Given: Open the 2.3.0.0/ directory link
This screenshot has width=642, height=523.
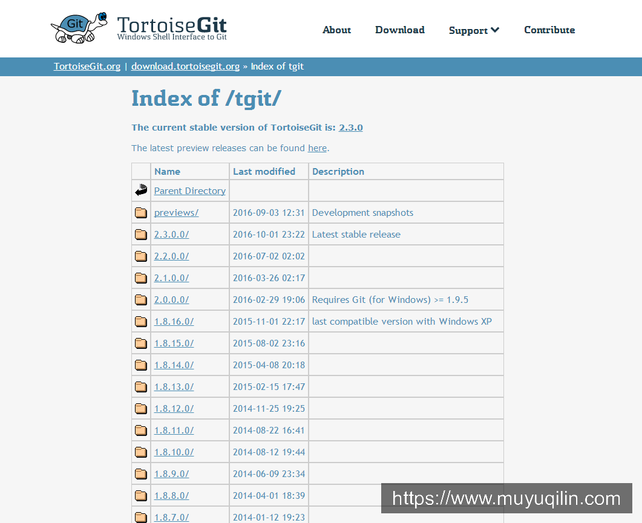Looking at the screenshot, I should point(171,235).
